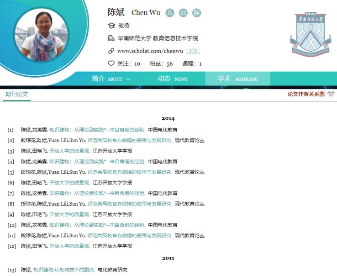Click the author relationship graph icon
Screen dimensions: 337x276
pyautogui.click(x=331, y=94)
